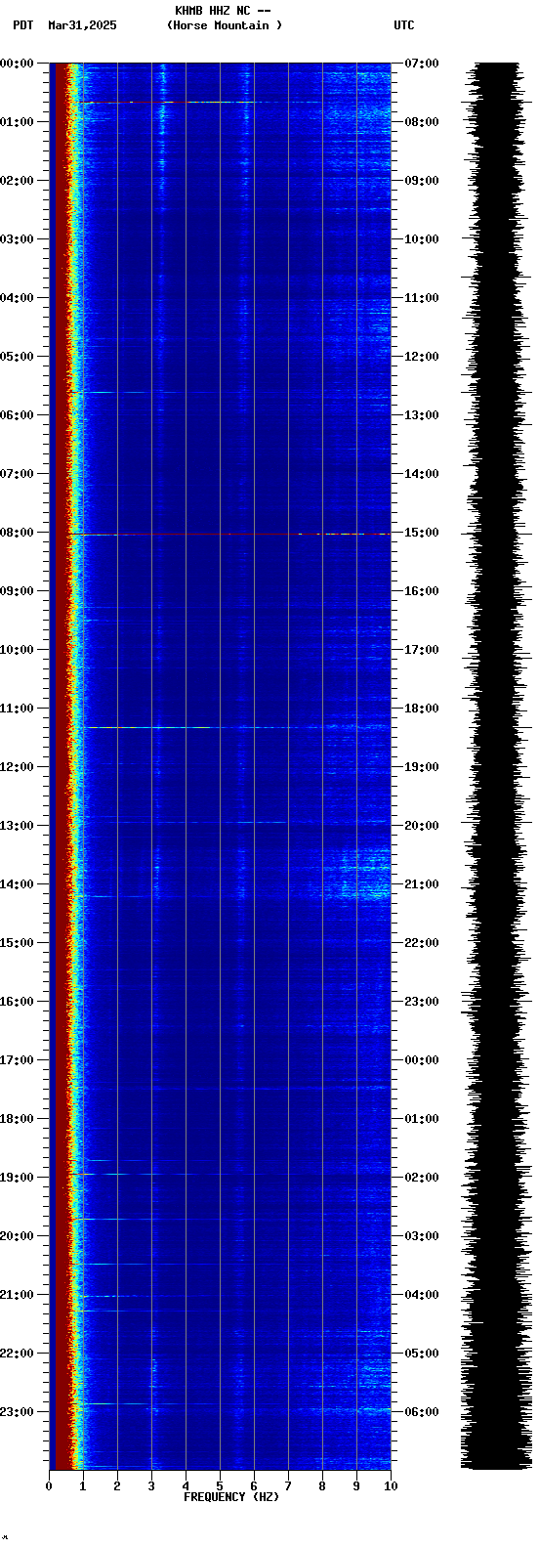Click the 00:00 label on UTC axis

[x=422, y=1060]
